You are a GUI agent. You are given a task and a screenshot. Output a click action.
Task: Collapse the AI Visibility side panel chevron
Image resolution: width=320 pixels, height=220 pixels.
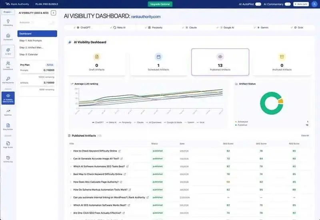(x=53, y=13)
